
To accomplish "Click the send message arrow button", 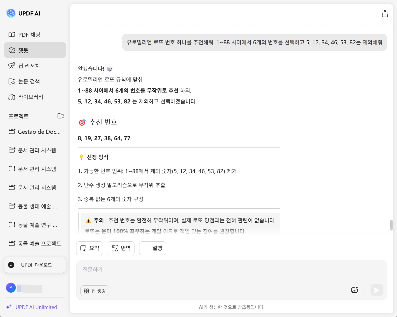I will [x=377, y=290].
